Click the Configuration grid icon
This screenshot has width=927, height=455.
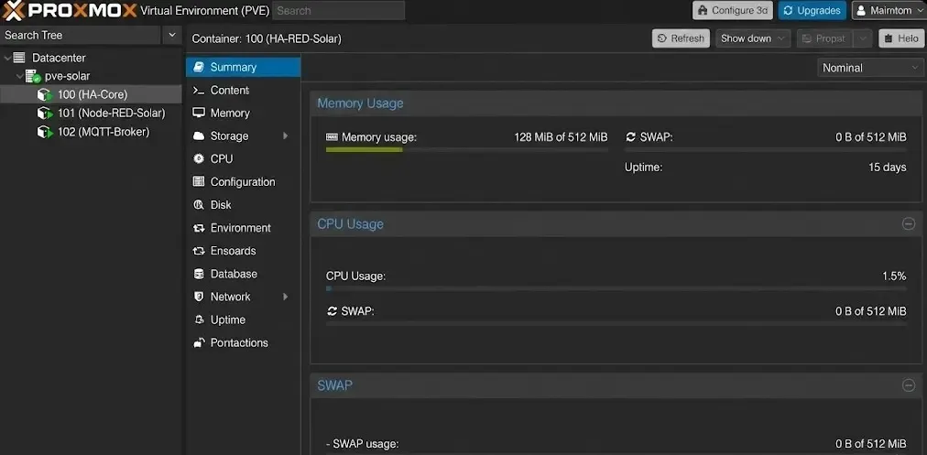[200, 181]
